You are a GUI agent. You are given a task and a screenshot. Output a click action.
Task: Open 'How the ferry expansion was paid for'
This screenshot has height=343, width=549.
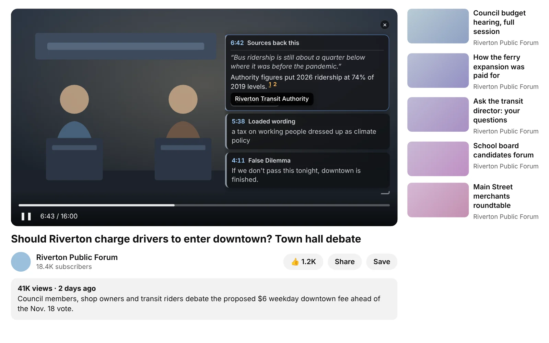tap(499, 67)
